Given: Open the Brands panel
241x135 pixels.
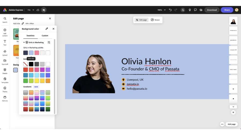Looking at the screenshot, I should (x=5, y=71).
